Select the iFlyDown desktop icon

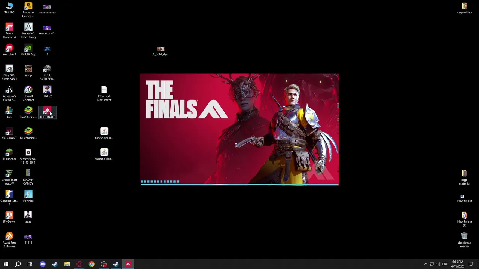pos(9,217)
